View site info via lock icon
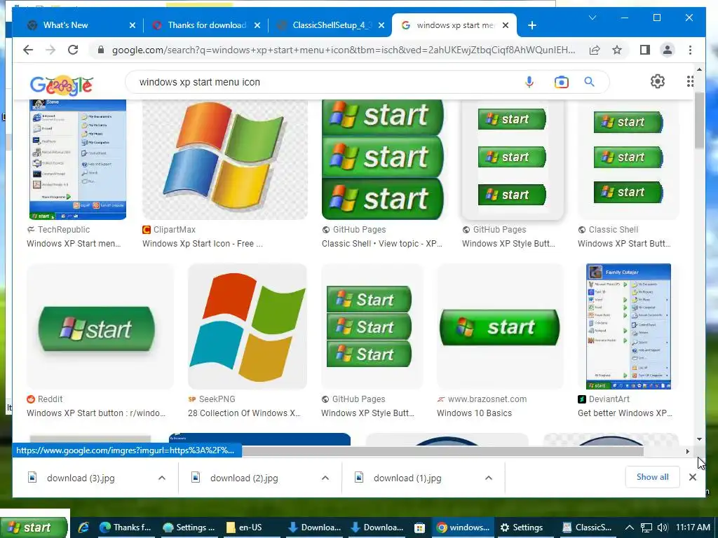The width and height of the screenshot is (718, 538). click(x=101, y=50)
